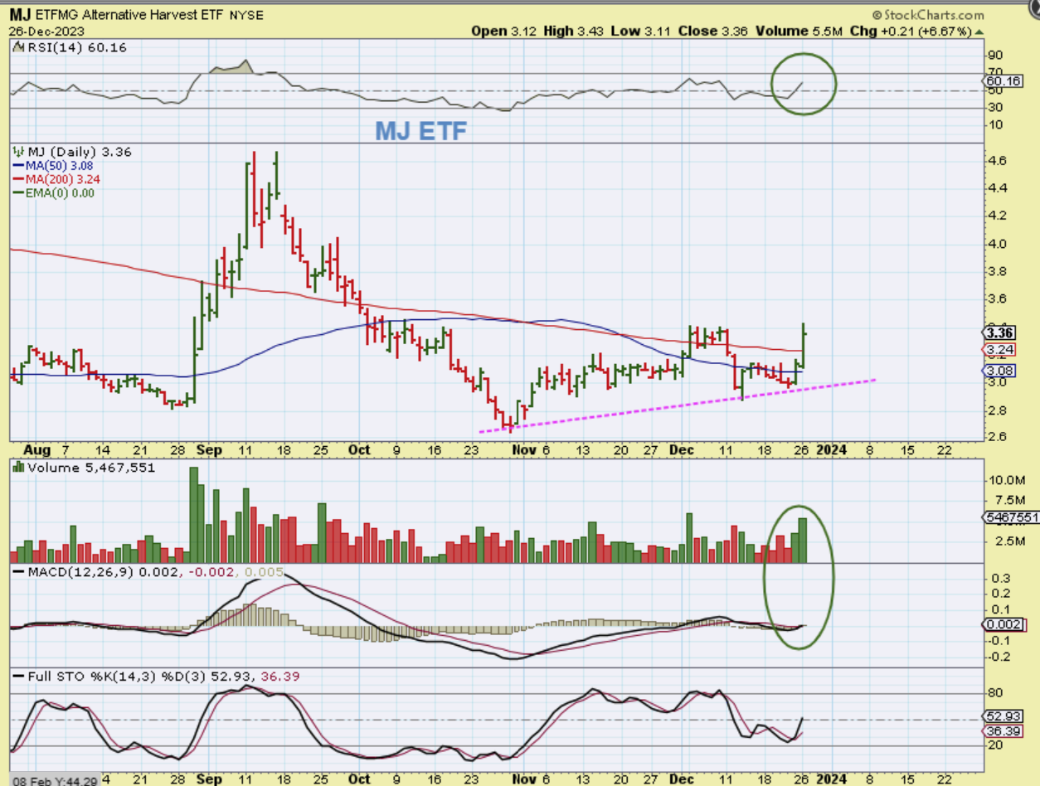Click the 4.6 price axis label
The image size is (1040, 786).
click(x=996, y=160)
